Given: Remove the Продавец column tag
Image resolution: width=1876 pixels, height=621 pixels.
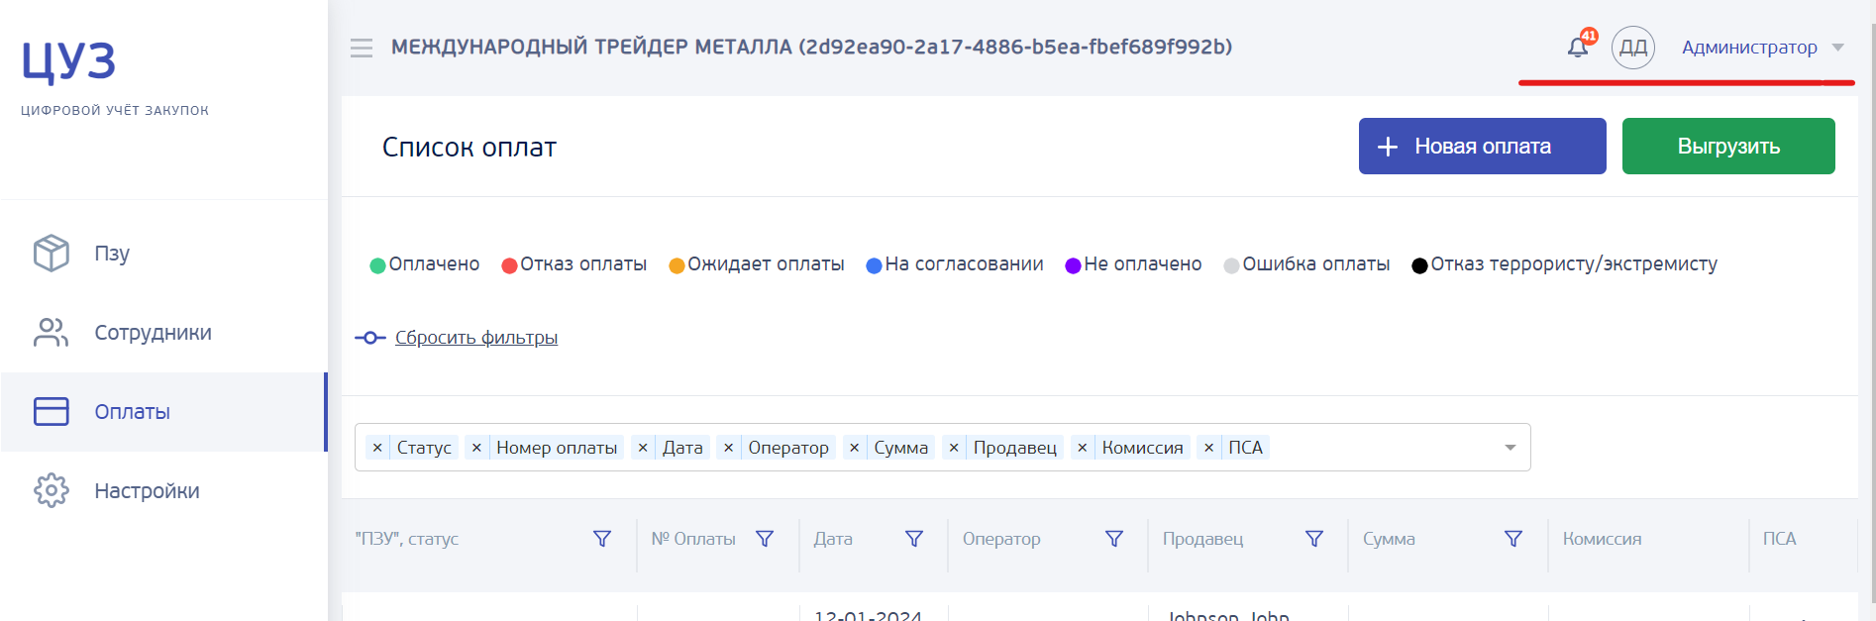Looking at the screenshot, I should (x=954, y=448).
